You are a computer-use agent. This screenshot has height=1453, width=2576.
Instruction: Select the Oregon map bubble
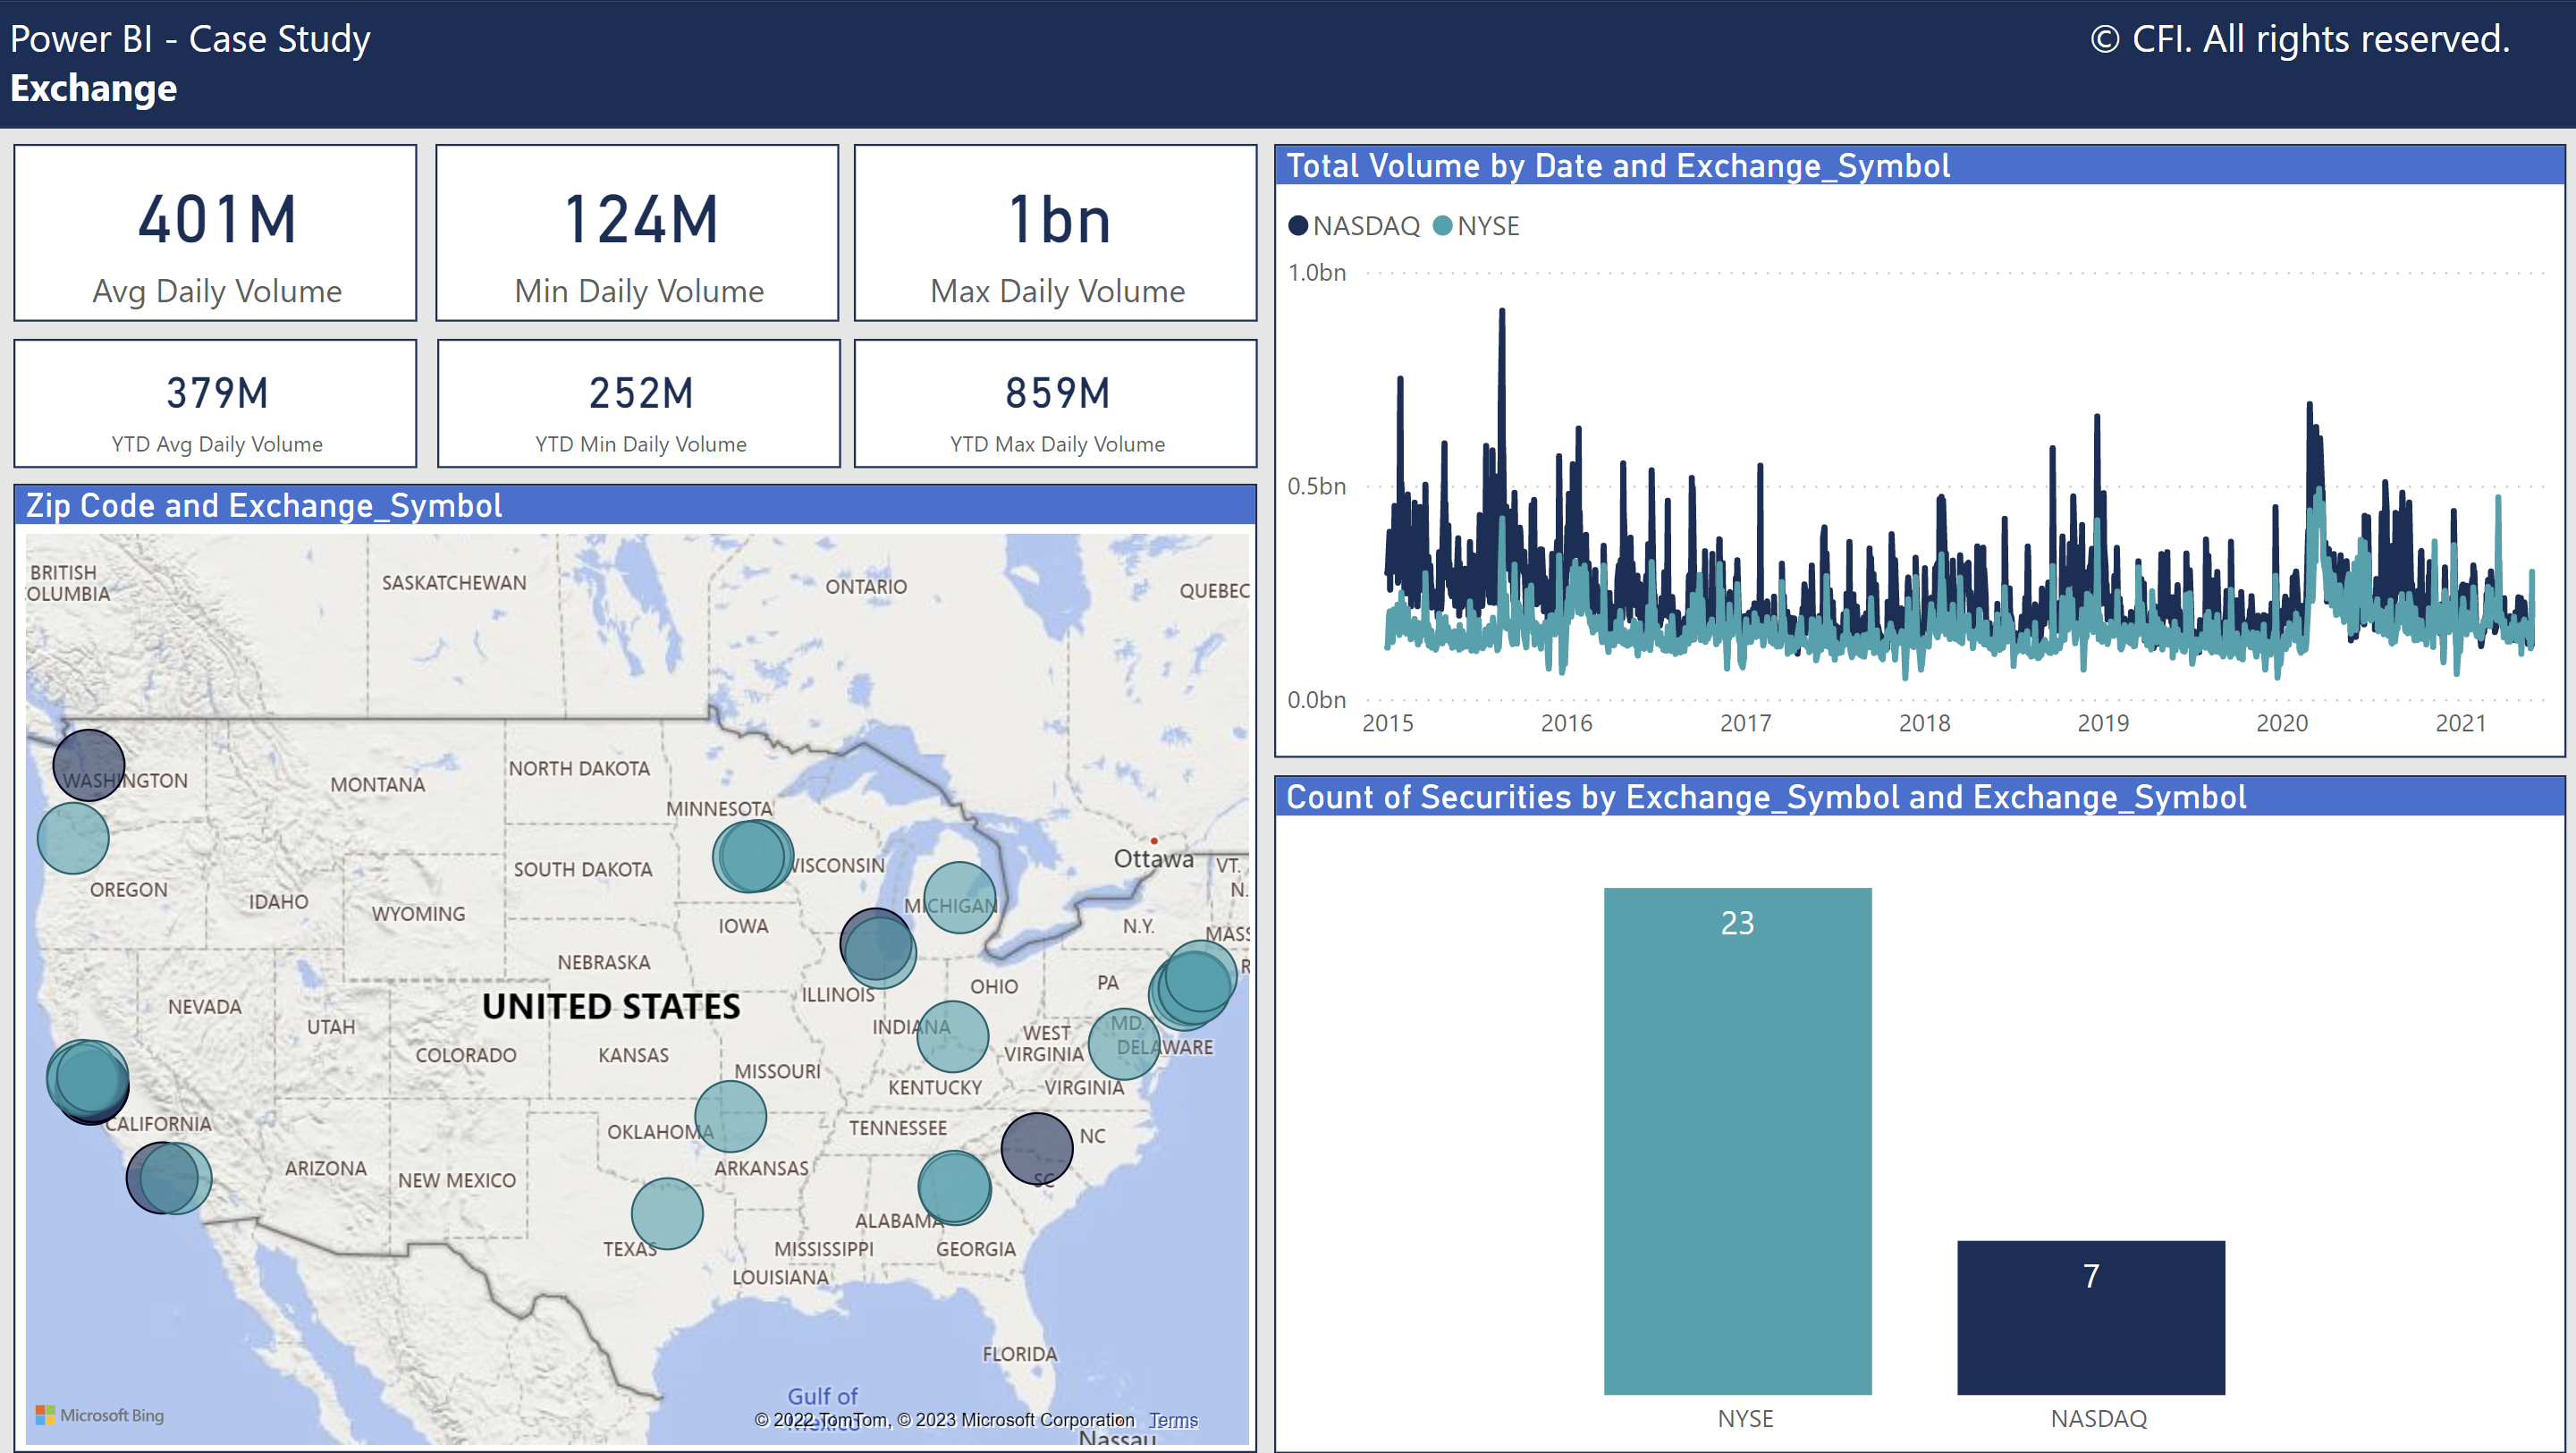click(x=73, y=838)
